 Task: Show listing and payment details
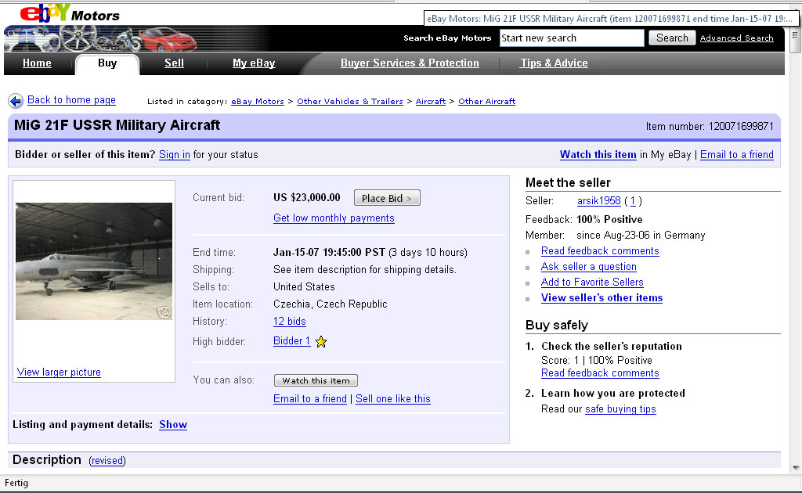click(x=173, y=425)
